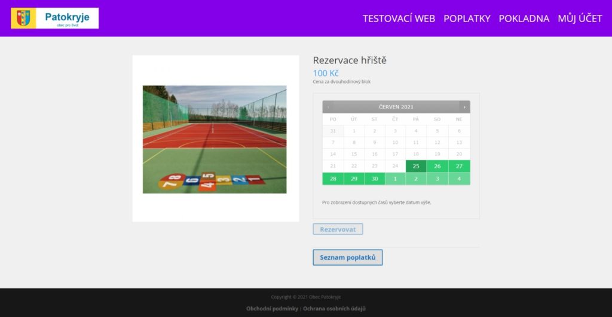Pick June 29 in the calendar
Screen dimensions: 612x317
(354, 178)
